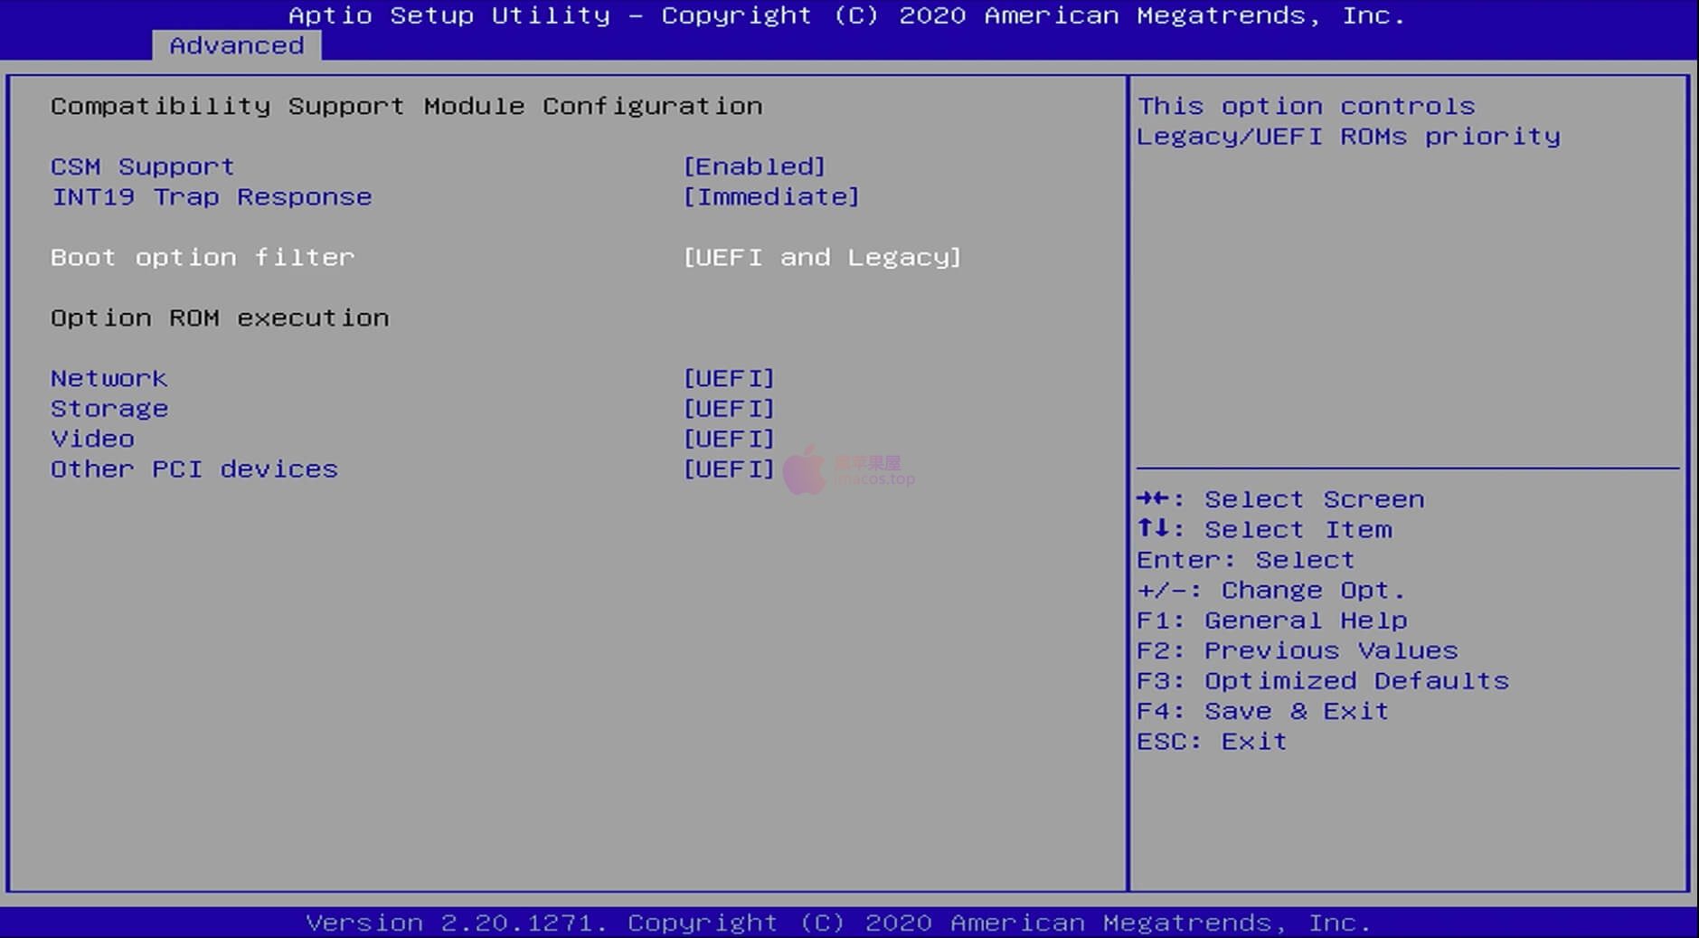Open the UEFI and Legacy dropdown value
This screenshot has width=1699, height=938.
tap(821, 258)
